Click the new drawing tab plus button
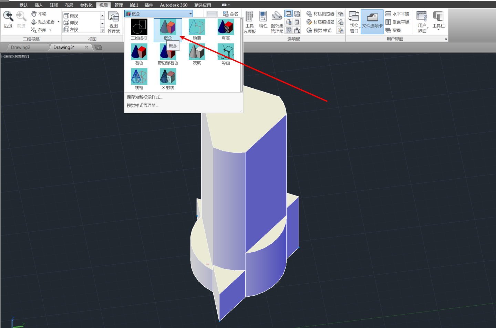This screenshot has width=496, height=328. pyautogui.click(x=98, y=47)
